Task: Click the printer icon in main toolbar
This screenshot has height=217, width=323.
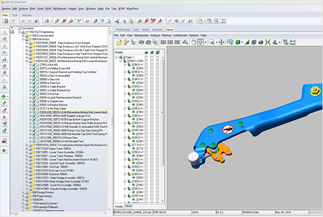Action: pos(87,21)
